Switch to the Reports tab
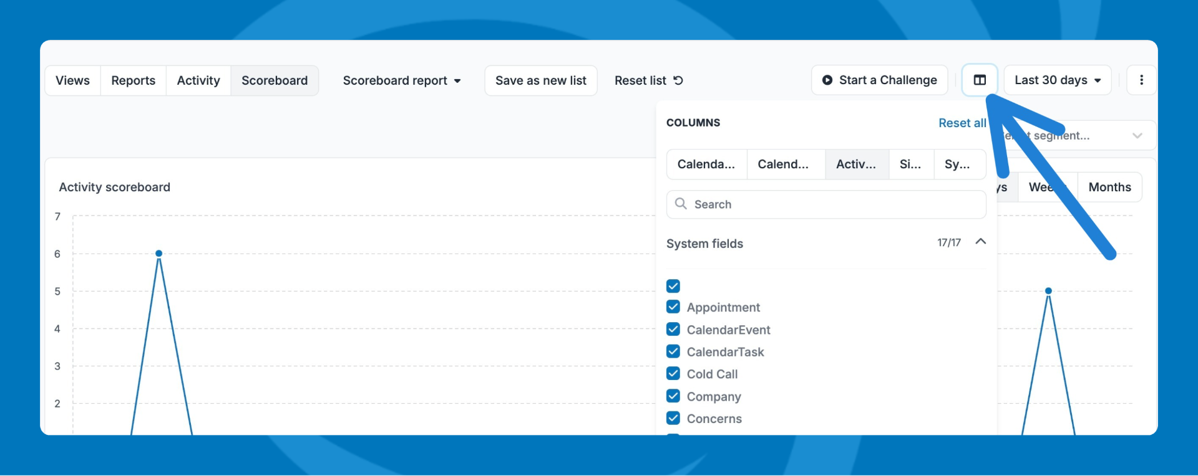Screen dimensions: 1198x476 pyautogui.click(x=133, y=81)
